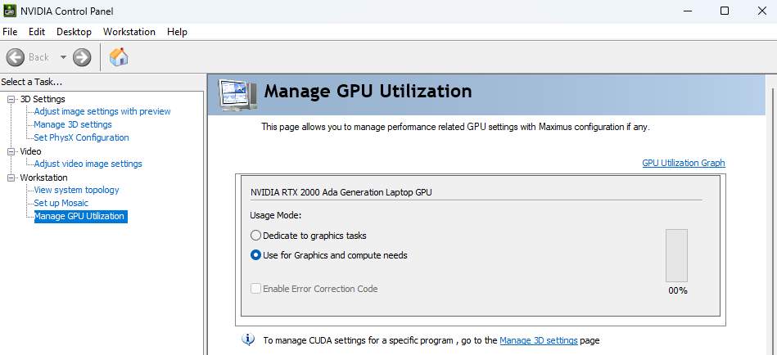The width and height of the screenshot is (777, 355).
Task: Open View system topology
Action: (76, 190)
